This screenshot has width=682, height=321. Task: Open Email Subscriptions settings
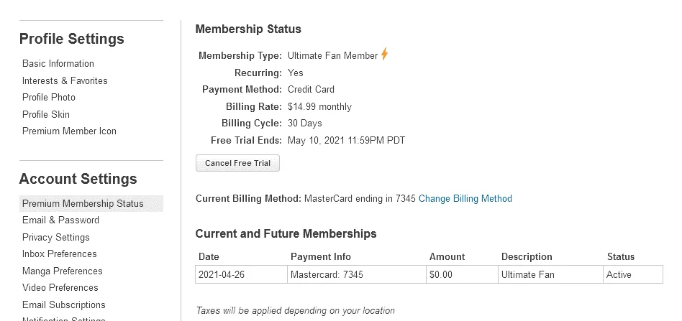click(63, 305)
